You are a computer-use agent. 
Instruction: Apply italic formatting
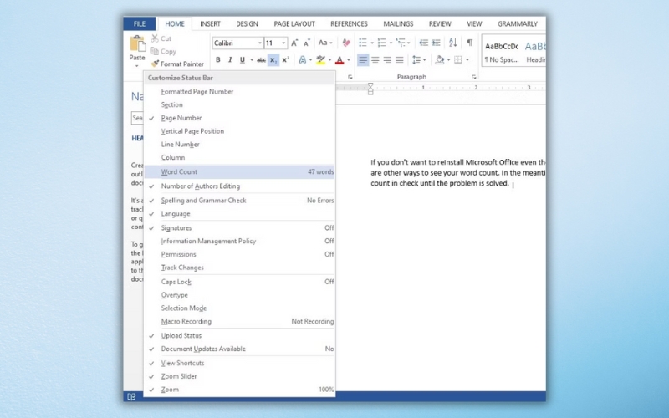[230, 59]
